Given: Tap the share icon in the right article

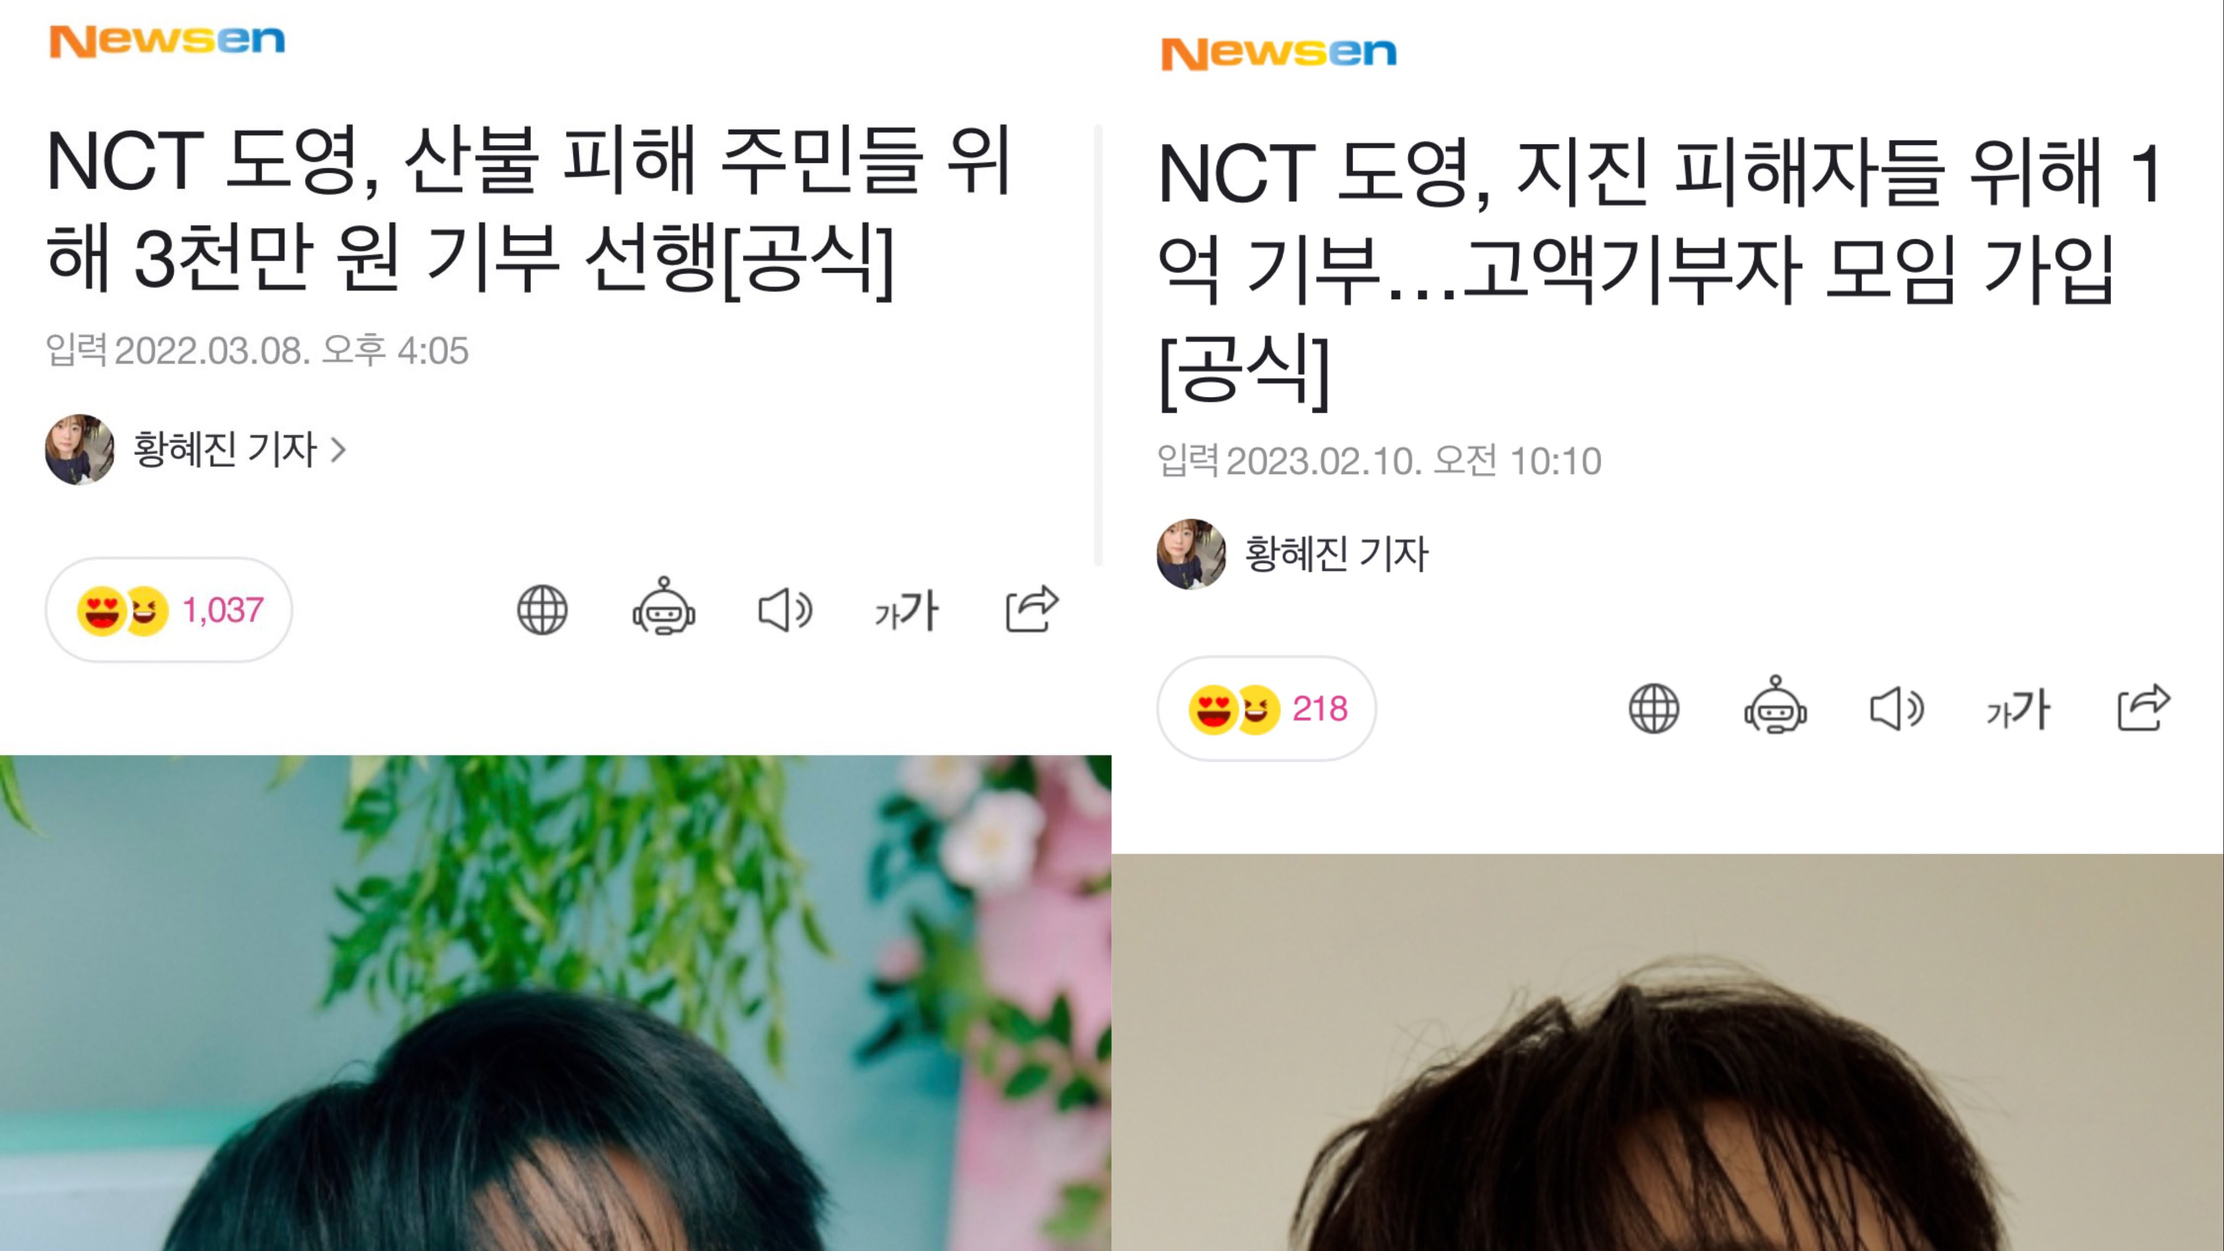Looking at the screenshot, I should point(2144,707).
